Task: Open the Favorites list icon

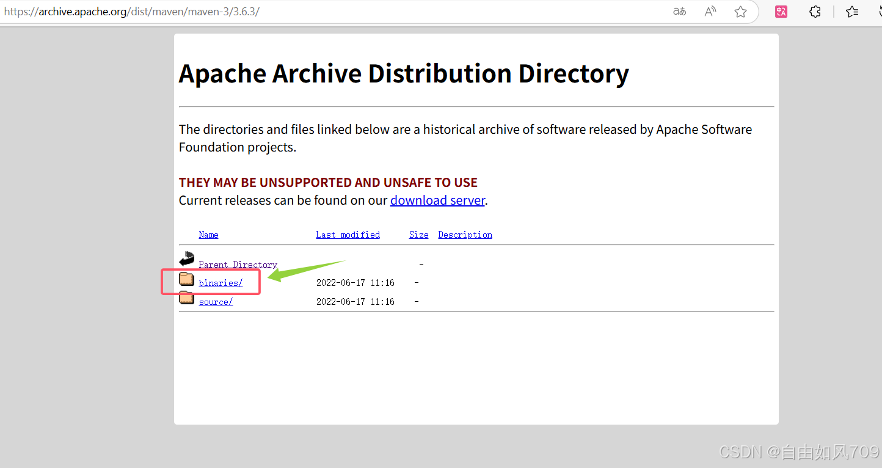Action: [x=853, y=12]
